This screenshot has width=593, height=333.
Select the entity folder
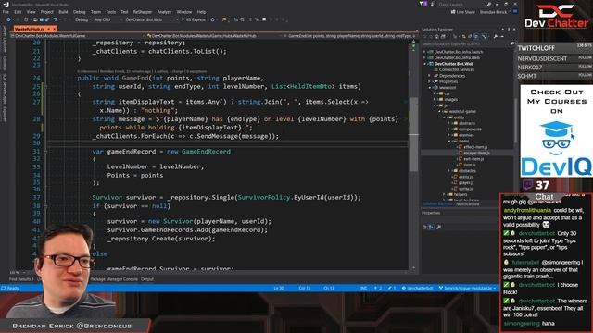point(459,117)
